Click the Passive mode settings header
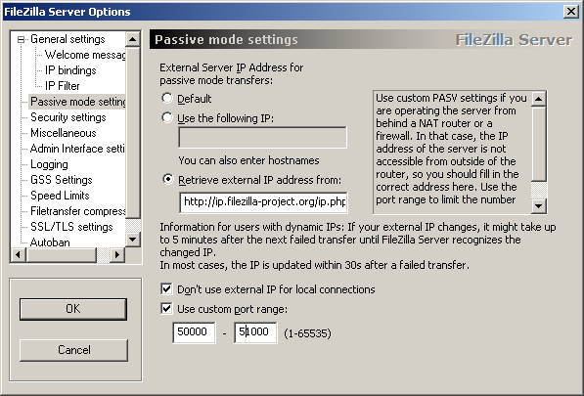The width and height of the screenshot is (584, 396). tap(226, 39)
